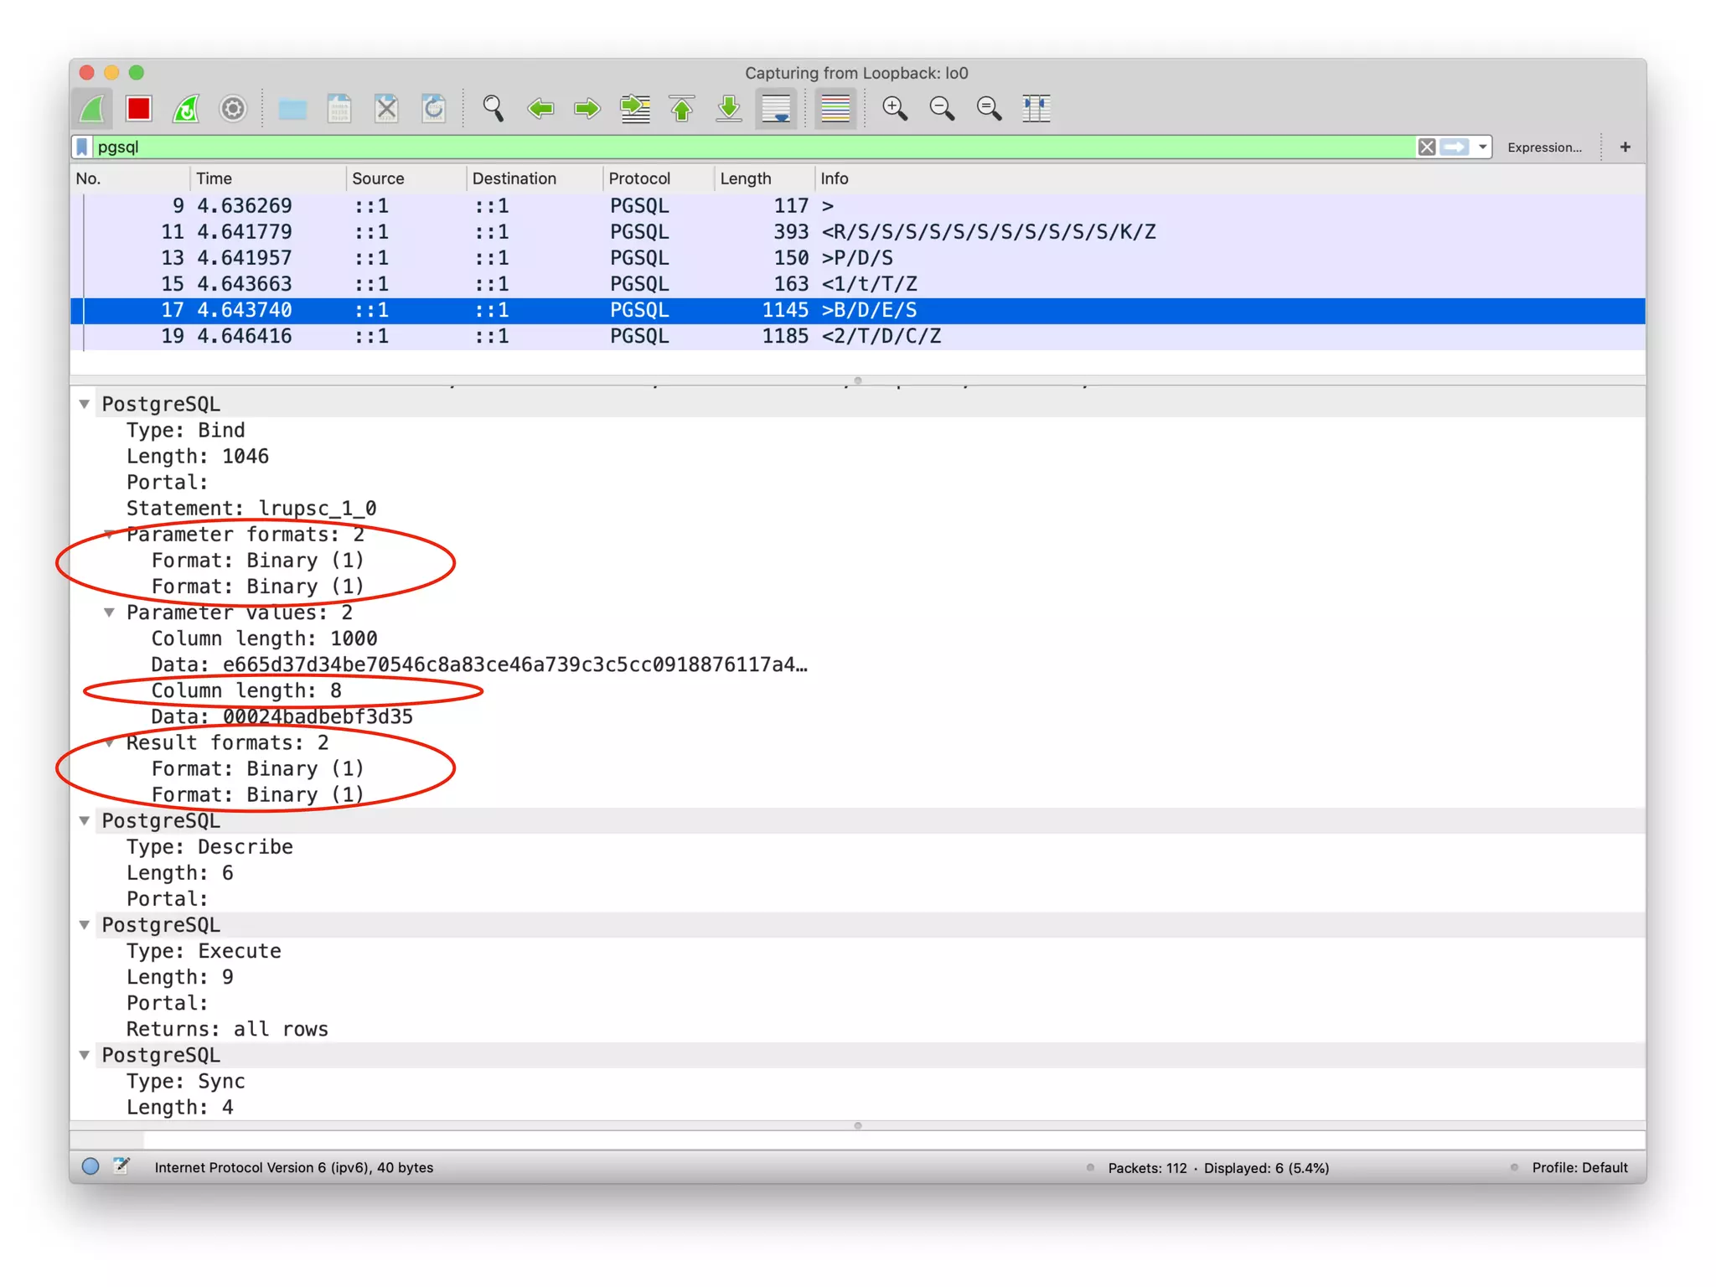Screen dimensions: 1716x1287
Task: Go forward to the next packet arrow
Action: click(587, 108)
